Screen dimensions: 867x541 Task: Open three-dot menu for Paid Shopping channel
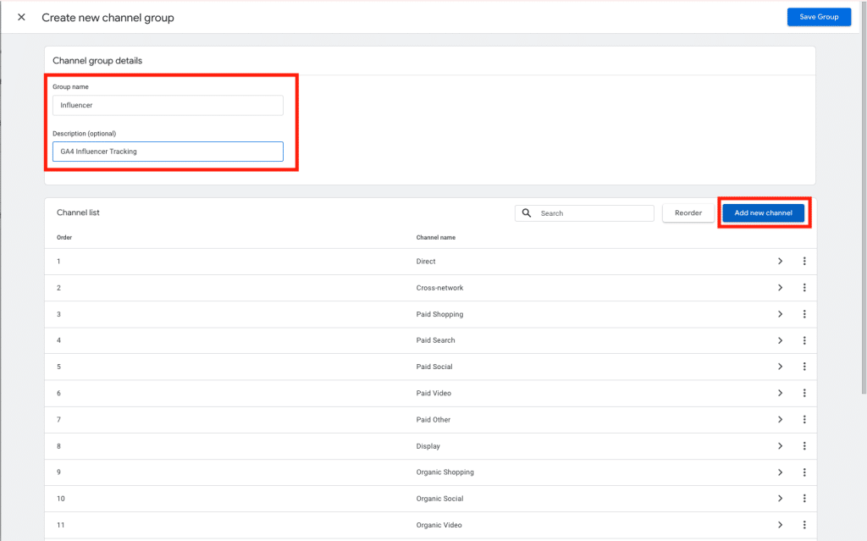click(803, 314)
